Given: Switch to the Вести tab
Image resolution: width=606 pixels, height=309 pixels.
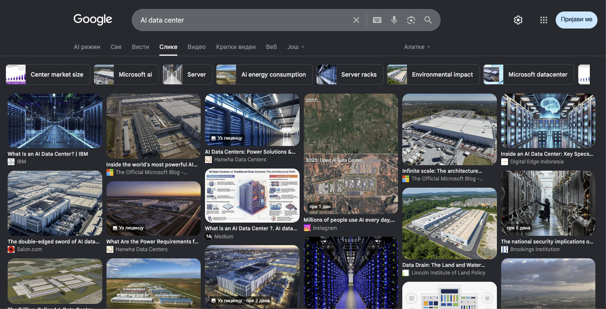Looking at the screenshot, I should coord(140,47).
